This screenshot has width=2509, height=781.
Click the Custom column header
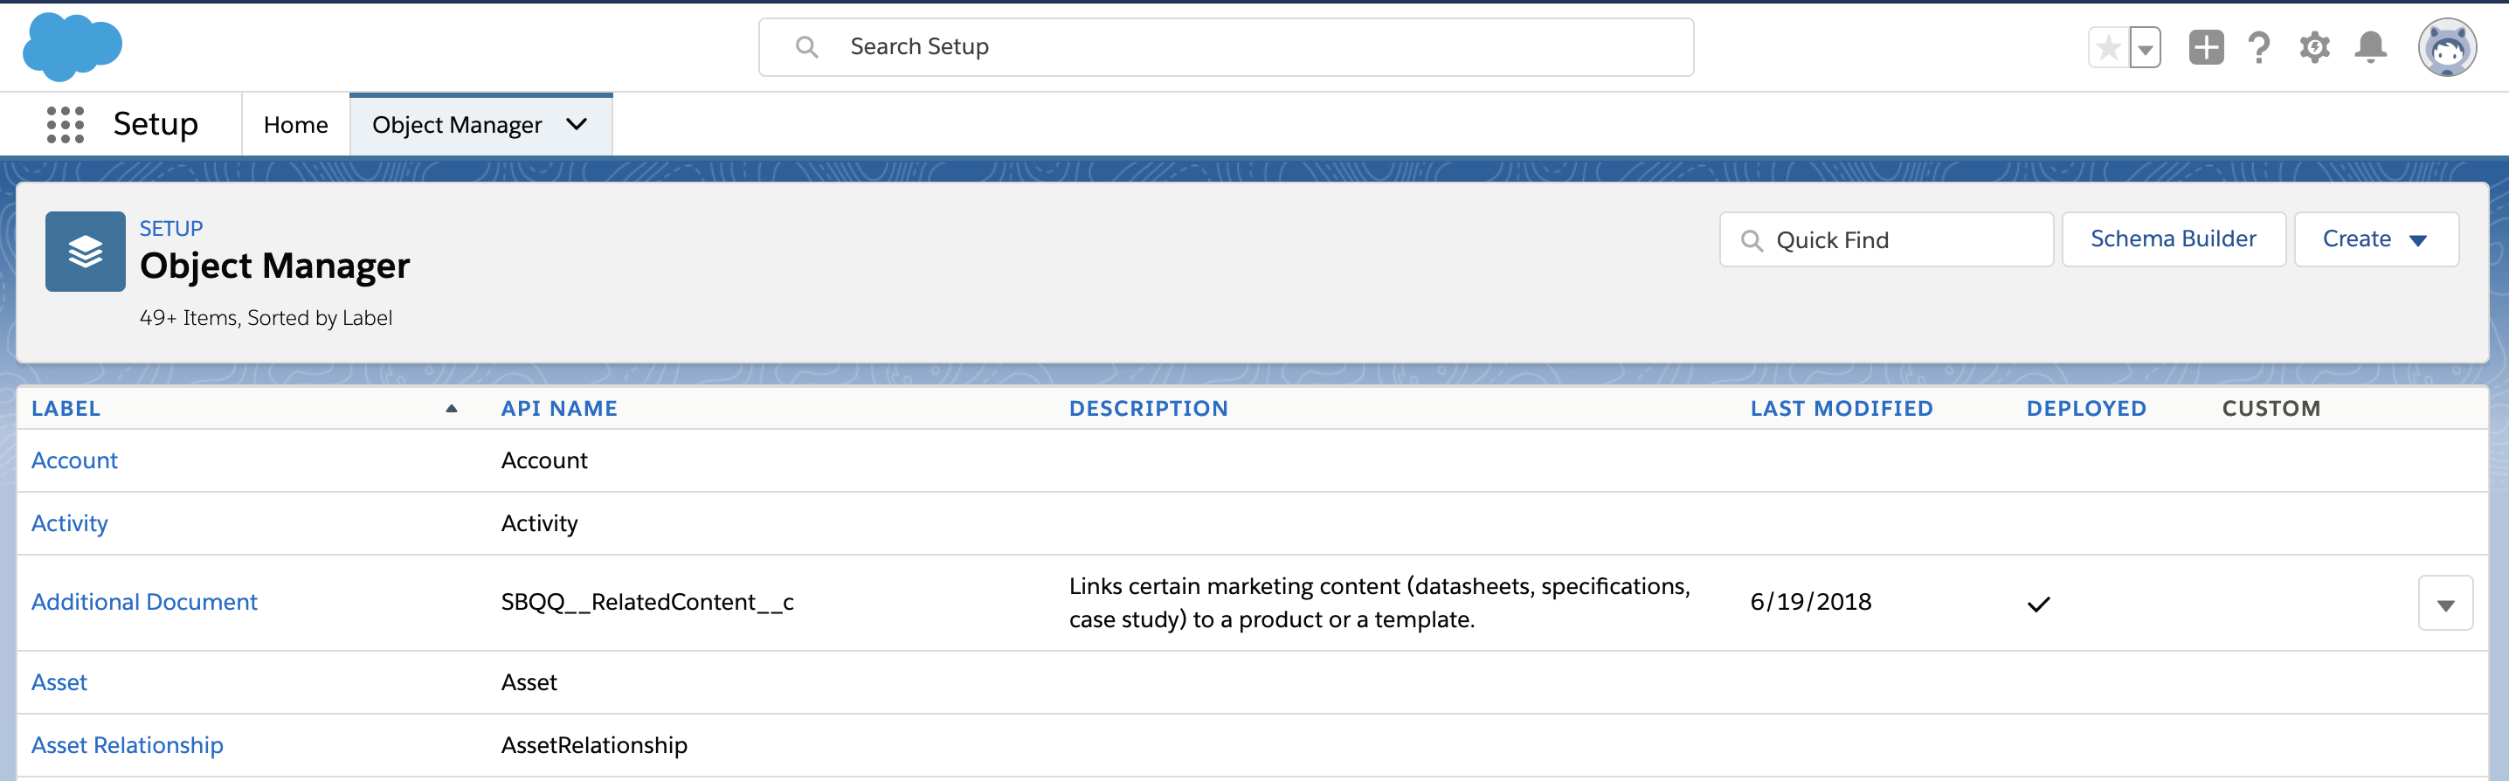(2271, 408)
